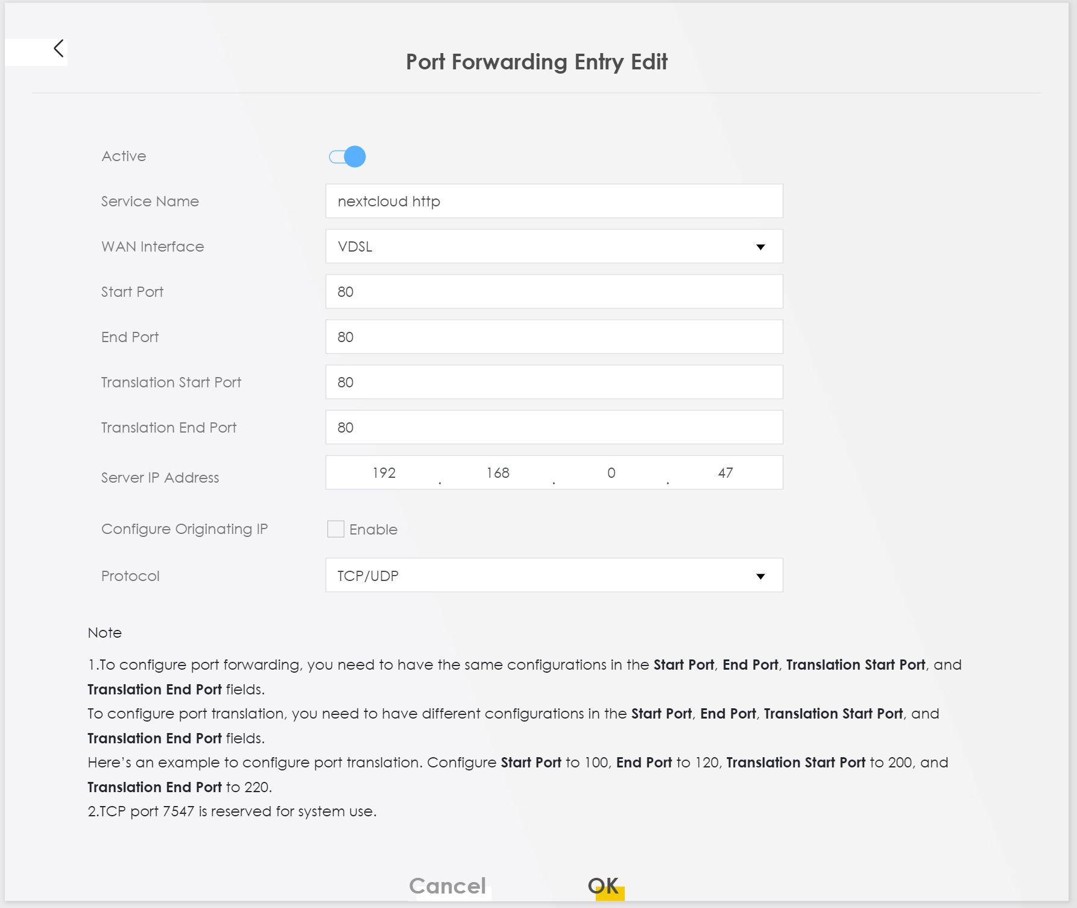Click into the Translation End Port field
Screen dimensions: 1077x908
click(554, 427)
